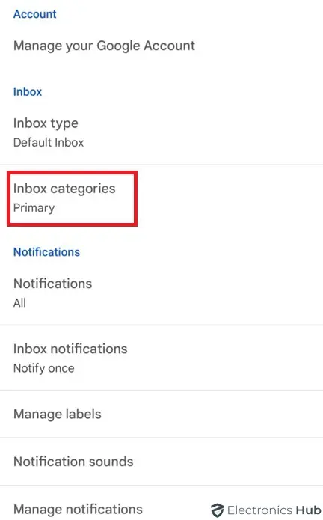Open Notification sounds
Screen dimensions: 323x520
tap(161, 462)
